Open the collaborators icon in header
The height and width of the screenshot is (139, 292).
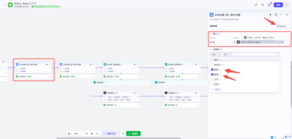(269, 5)
